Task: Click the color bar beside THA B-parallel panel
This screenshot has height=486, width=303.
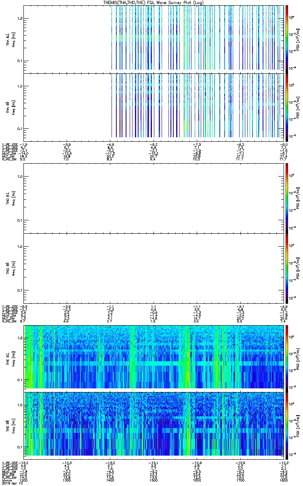Action: (x=287, y=107)
